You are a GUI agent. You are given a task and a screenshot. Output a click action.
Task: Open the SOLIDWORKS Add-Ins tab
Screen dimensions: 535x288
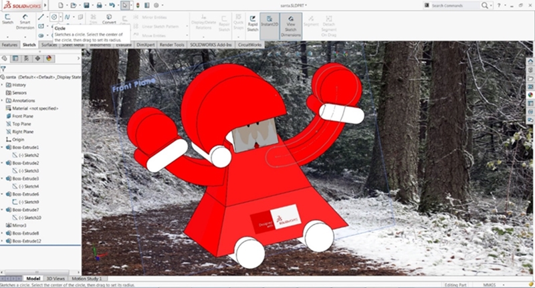pyautogui.click(x=211, y=45)
